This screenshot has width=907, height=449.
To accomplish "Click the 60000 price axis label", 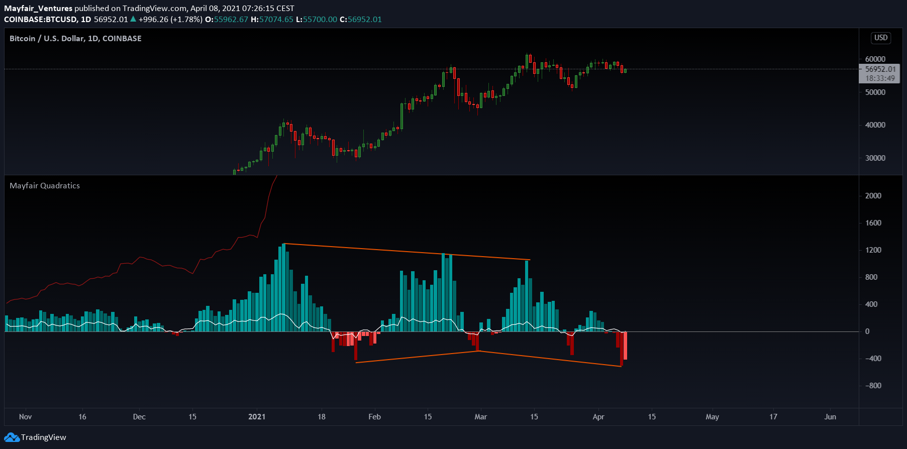I will tap(875, 59).
